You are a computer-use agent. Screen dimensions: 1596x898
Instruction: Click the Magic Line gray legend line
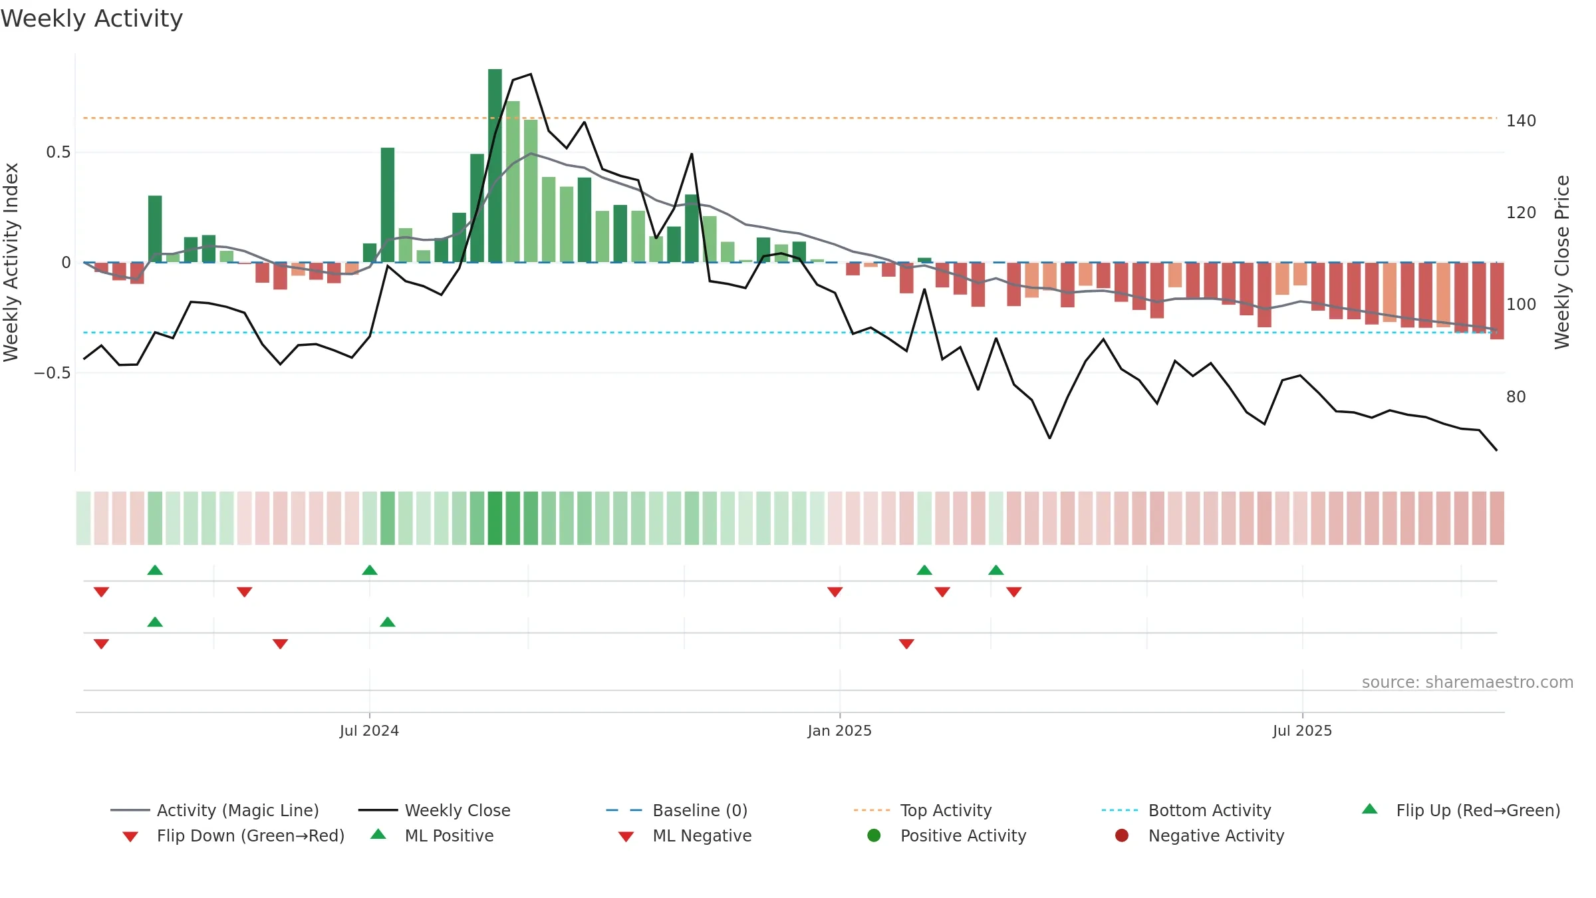tap(130, 810)
